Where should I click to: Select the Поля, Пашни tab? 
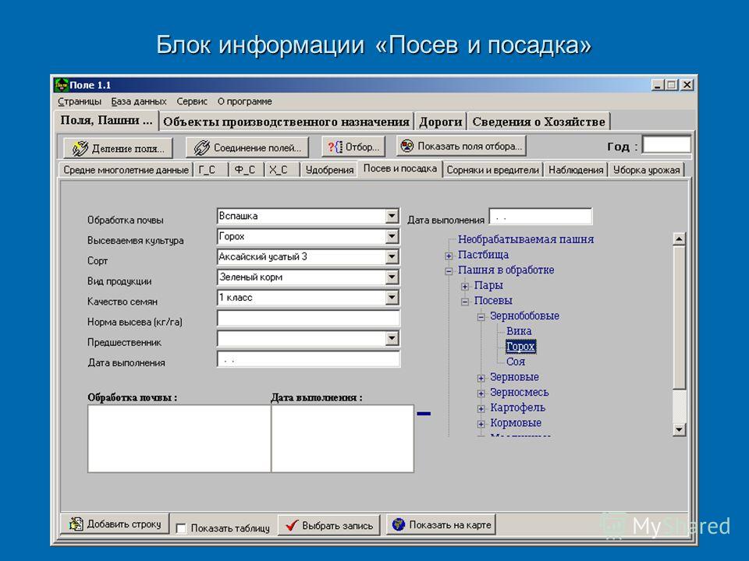pyautogui.click(x=106, y=120)
